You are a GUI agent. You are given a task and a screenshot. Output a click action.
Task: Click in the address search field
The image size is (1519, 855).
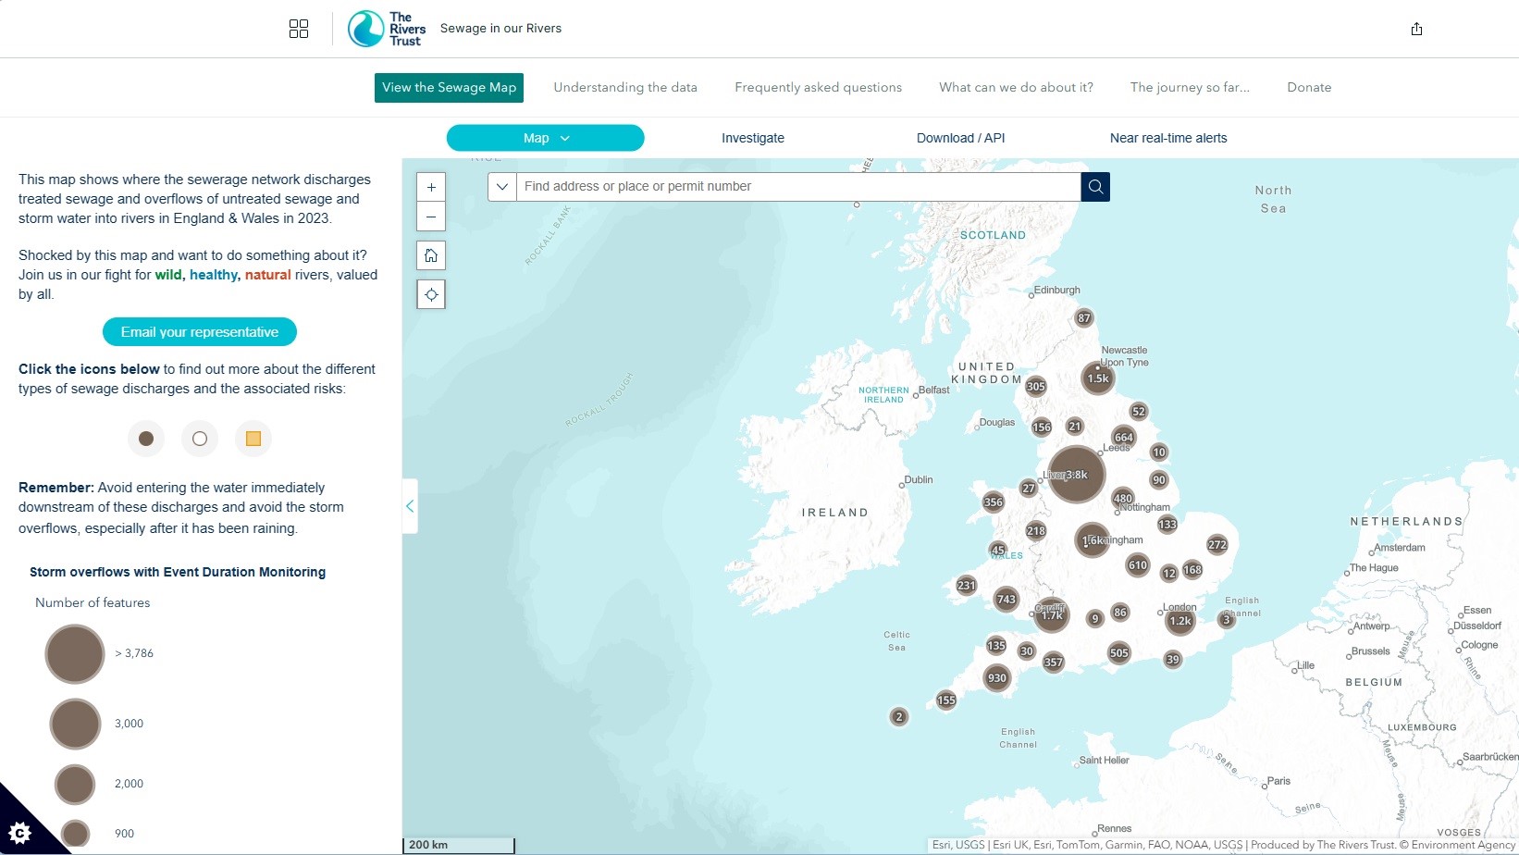(798, 187)
